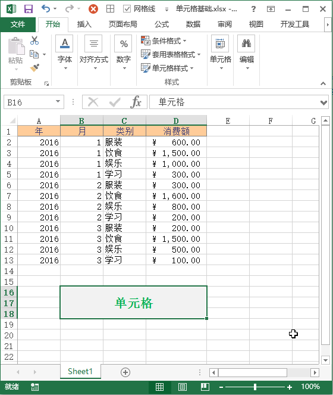Switch to the 数据 tab

click(x=193, y=24)
